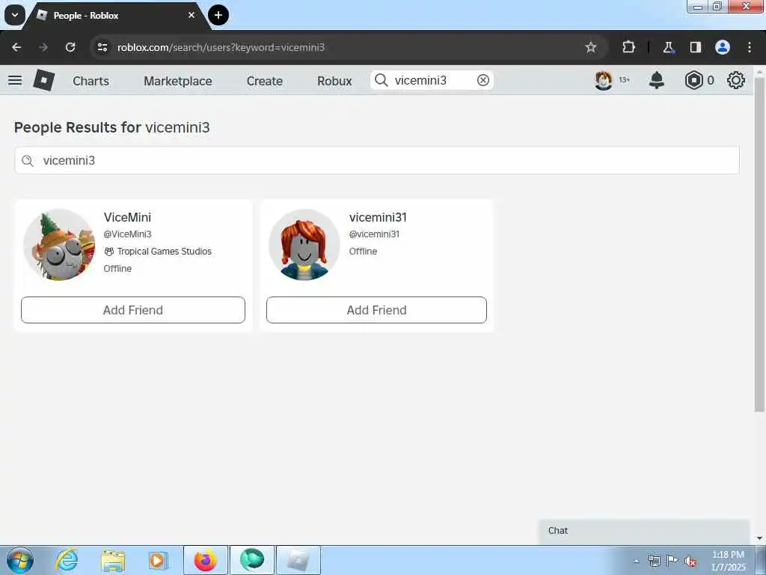Screen dimensions: 766x575
Task: Add ViceMini as a friend
Action: click(x=133, y=310)
